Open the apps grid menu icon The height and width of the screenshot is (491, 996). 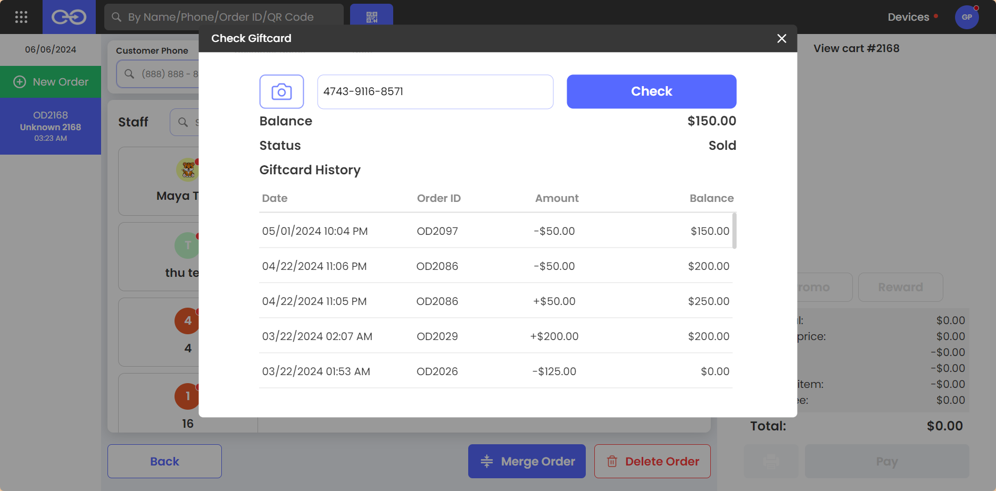coord(21,17)
